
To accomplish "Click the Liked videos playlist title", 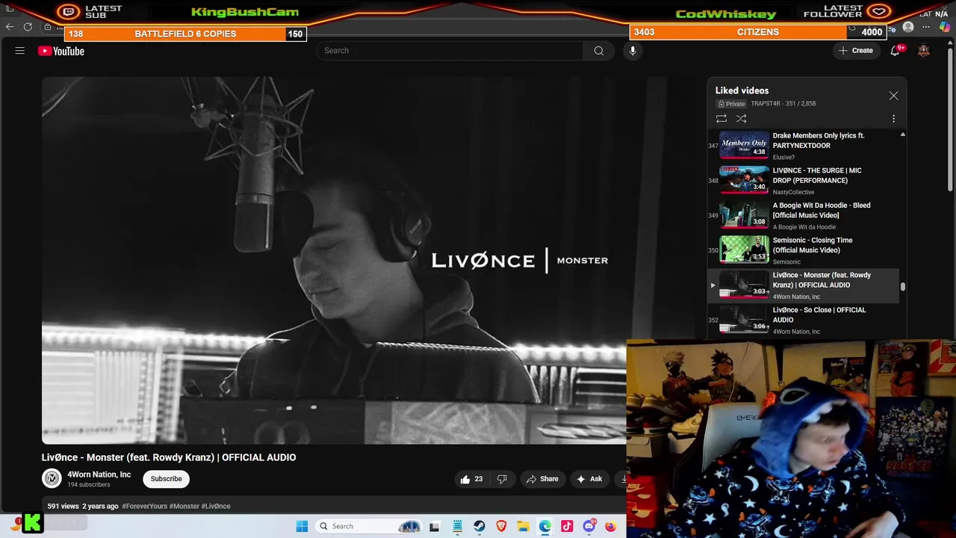I will click(x=742, y=90).
